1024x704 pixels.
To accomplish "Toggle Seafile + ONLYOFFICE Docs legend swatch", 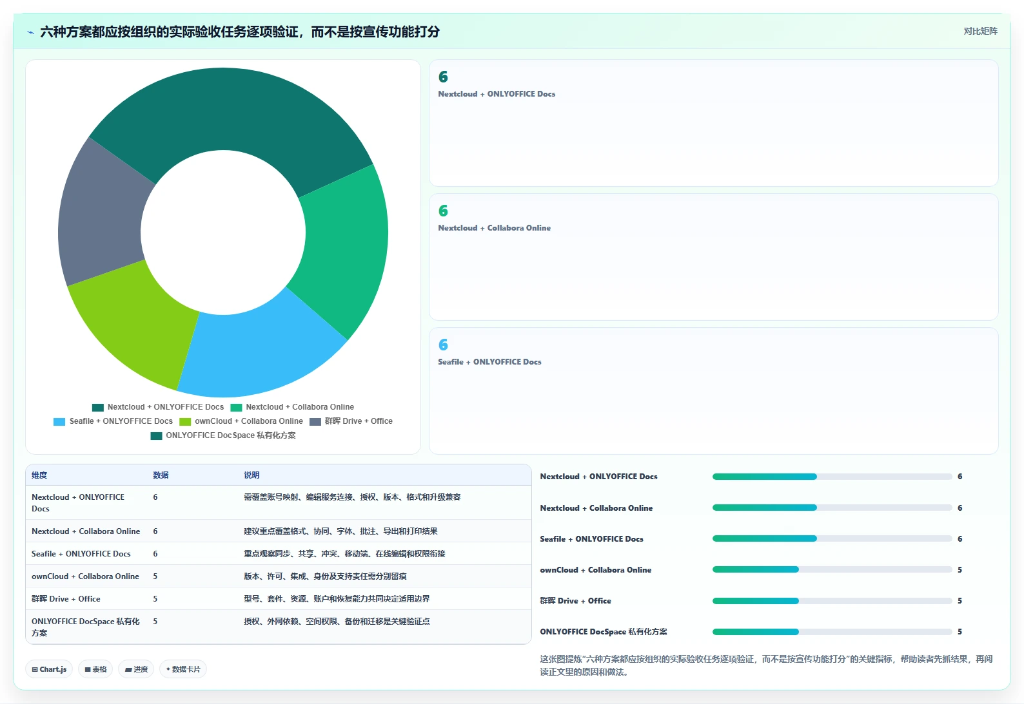I will tap(59, 421).
